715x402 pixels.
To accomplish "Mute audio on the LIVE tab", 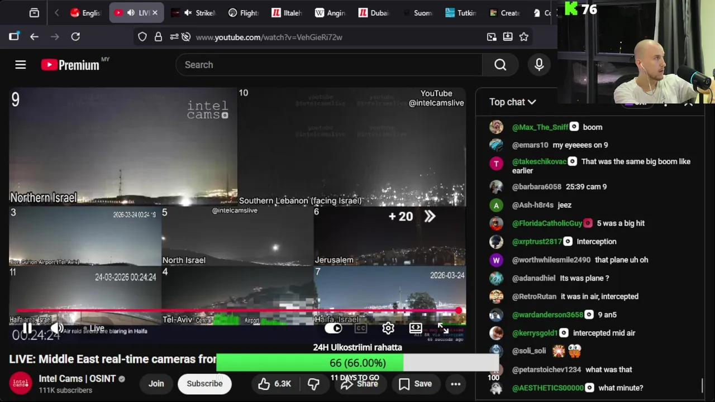I will coord(131,13).
